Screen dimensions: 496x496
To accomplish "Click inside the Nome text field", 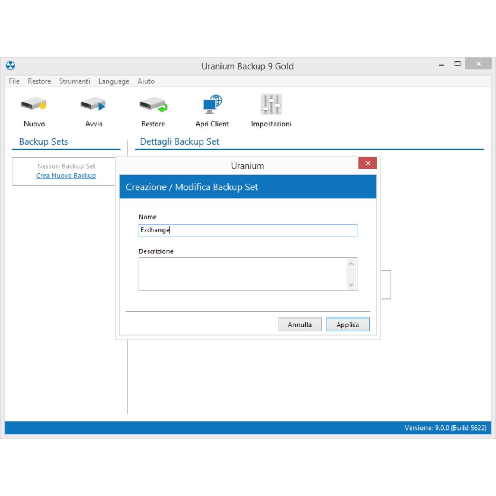I will coord(248,230).
